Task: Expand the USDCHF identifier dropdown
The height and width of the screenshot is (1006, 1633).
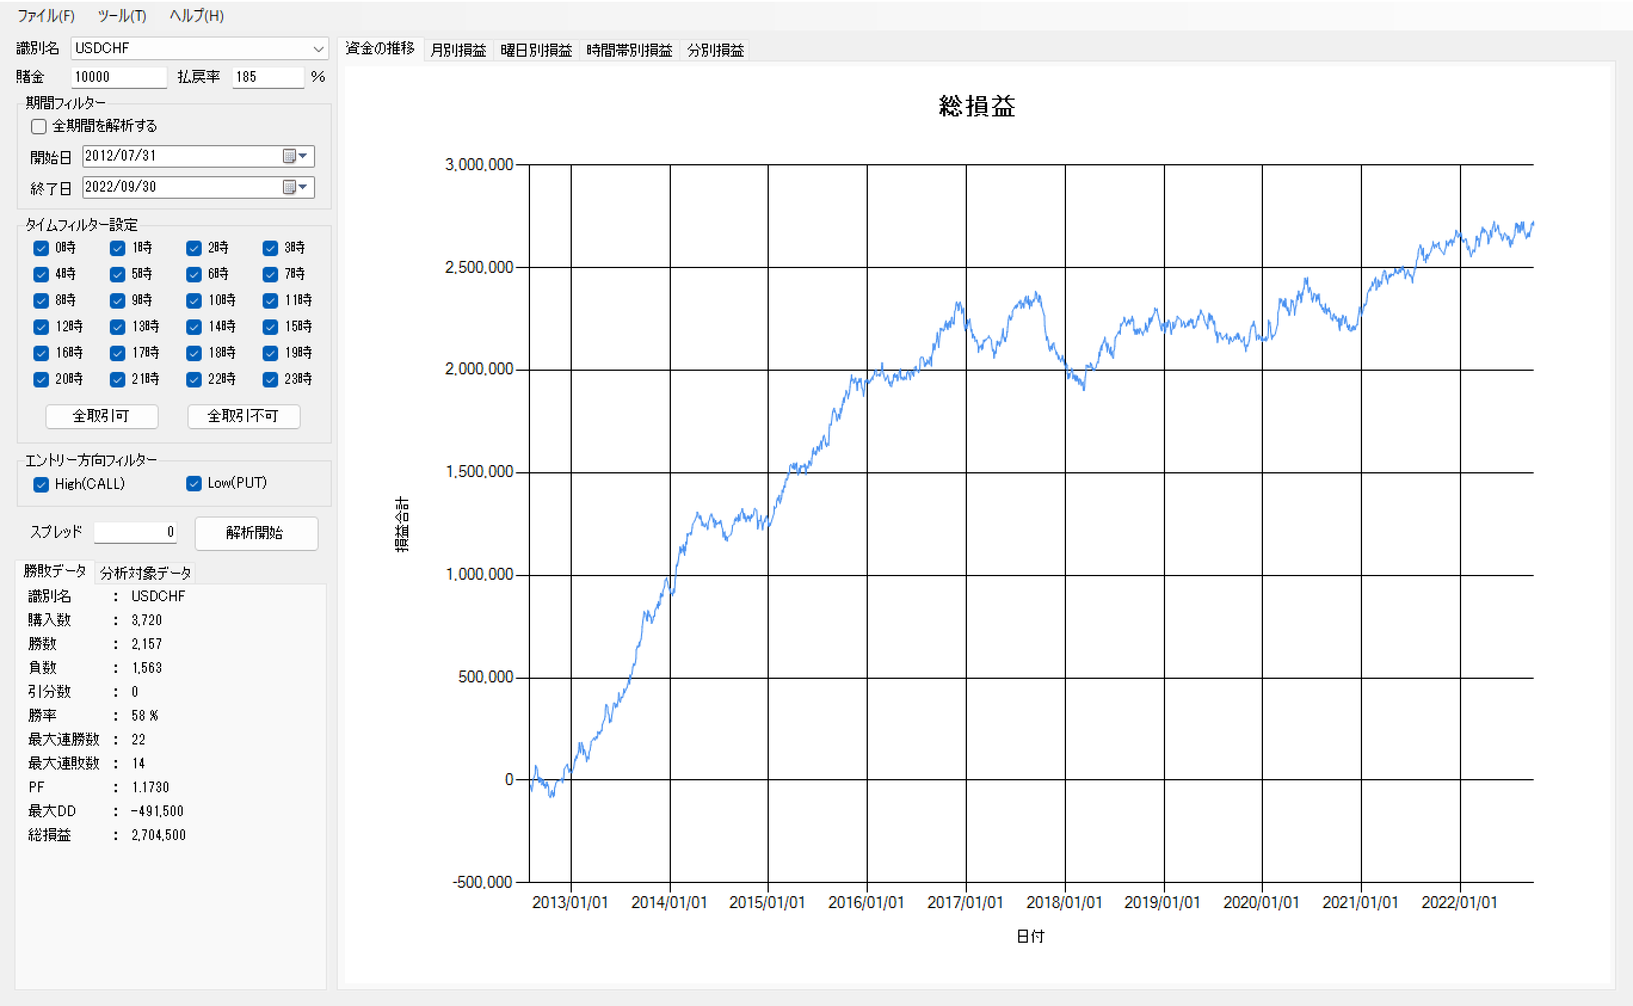Action: pos(318,48)
